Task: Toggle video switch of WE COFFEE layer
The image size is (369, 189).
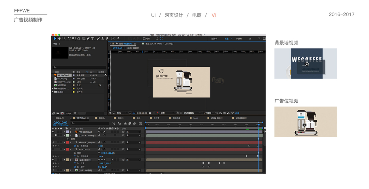Action: click(53, 149)
